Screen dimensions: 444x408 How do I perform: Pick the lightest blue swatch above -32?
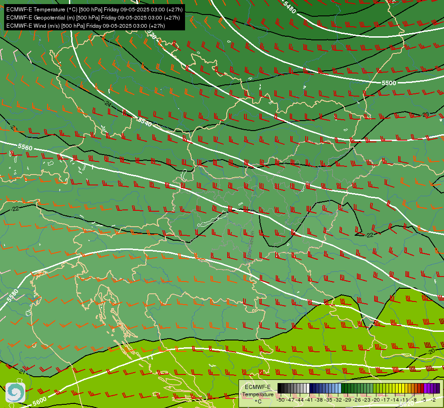(x=340, y=388)
